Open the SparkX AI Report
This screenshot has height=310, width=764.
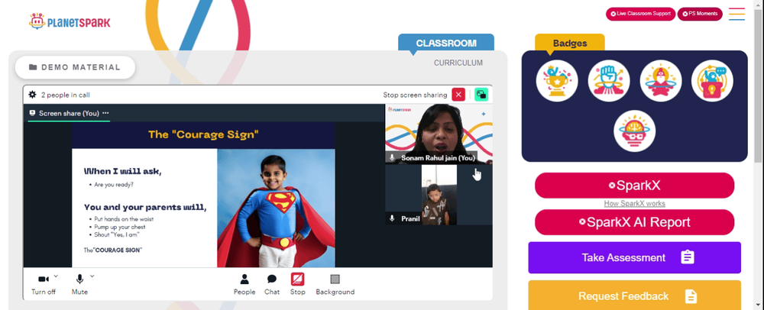coord(634,222)
